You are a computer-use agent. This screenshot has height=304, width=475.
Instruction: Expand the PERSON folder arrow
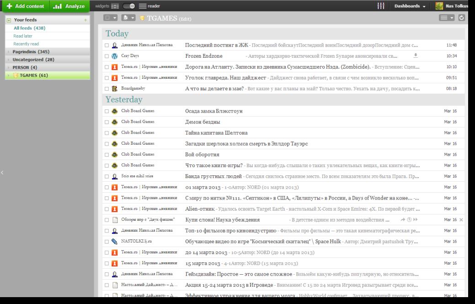click(x=9, y=68)
